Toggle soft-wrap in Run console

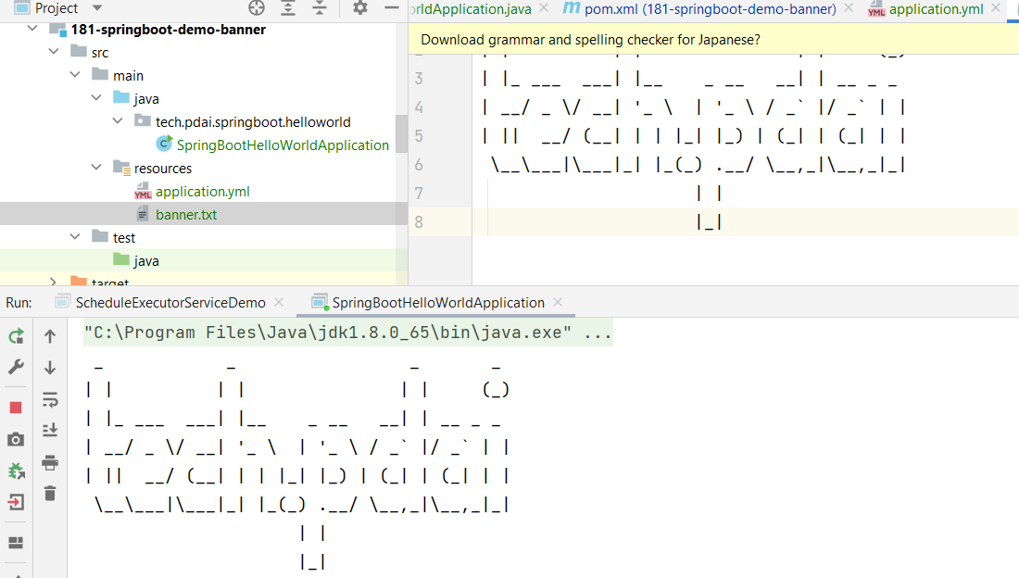pyautogui.click(x=50, y=399)
